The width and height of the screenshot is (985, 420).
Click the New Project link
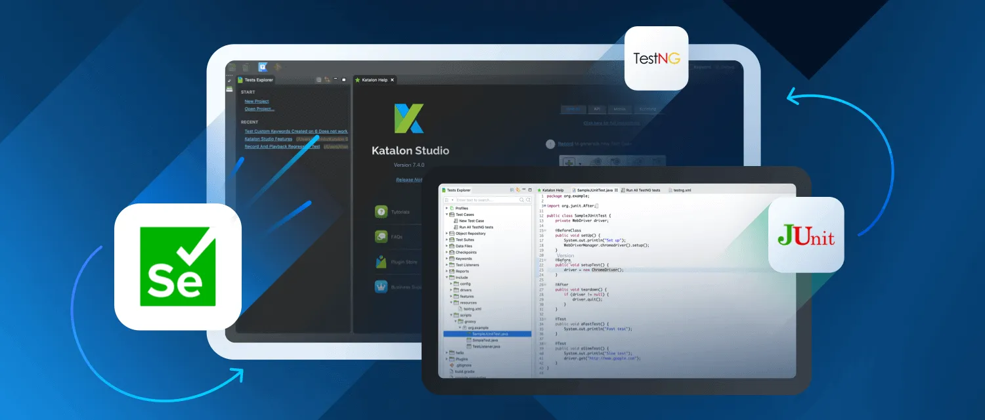tap(257, 102)
